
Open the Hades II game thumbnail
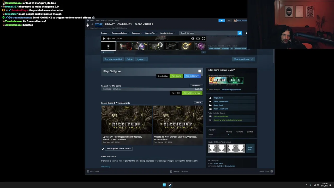(x=235, y=80)
